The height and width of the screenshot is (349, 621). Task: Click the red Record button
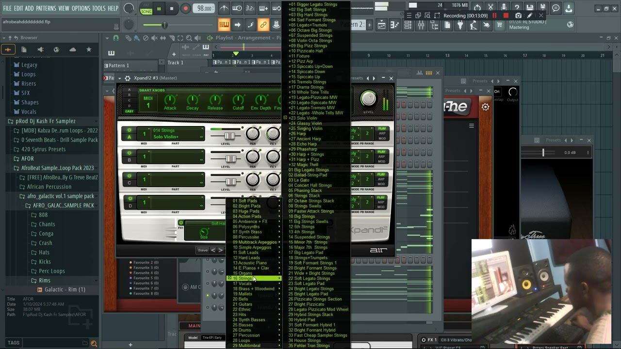click(x=185, y=8)
